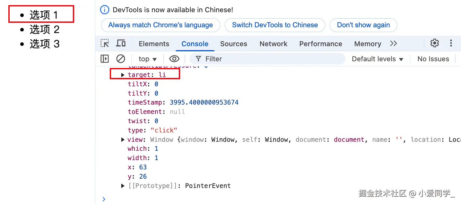Expand the [[Prototype]] PointerEvent entry
The image size is (461, 204).
tap(123, 186)
